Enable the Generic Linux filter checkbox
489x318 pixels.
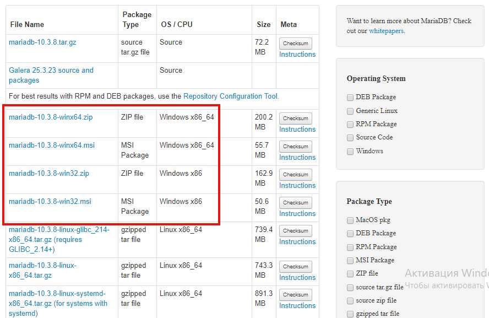350,111
